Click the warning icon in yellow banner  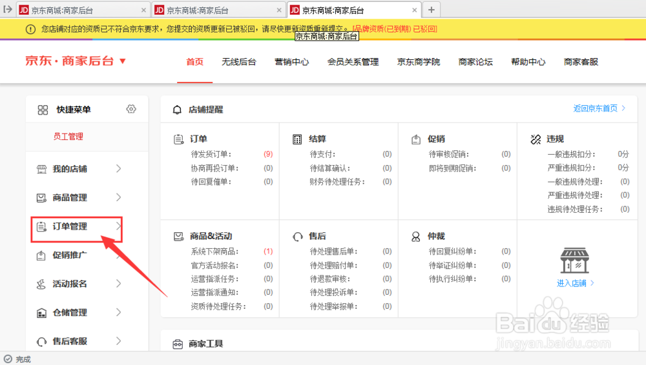point(30,29)
